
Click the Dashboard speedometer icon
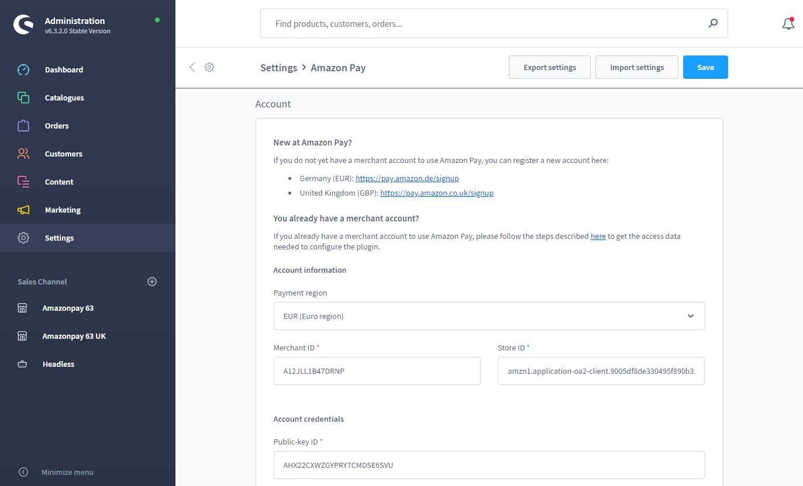pyautogui.click(x=23, y=70)
